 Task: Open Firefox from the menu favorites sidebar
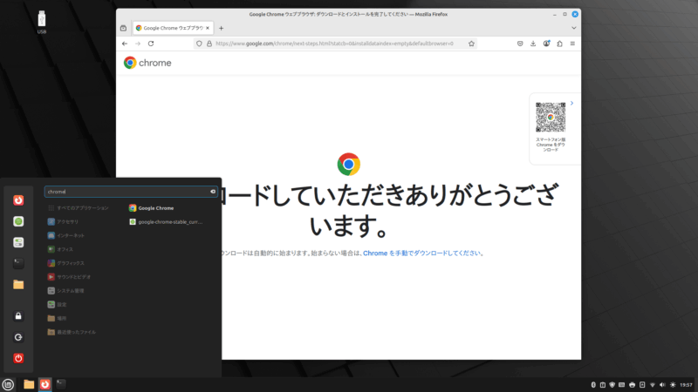click(18, 200)
